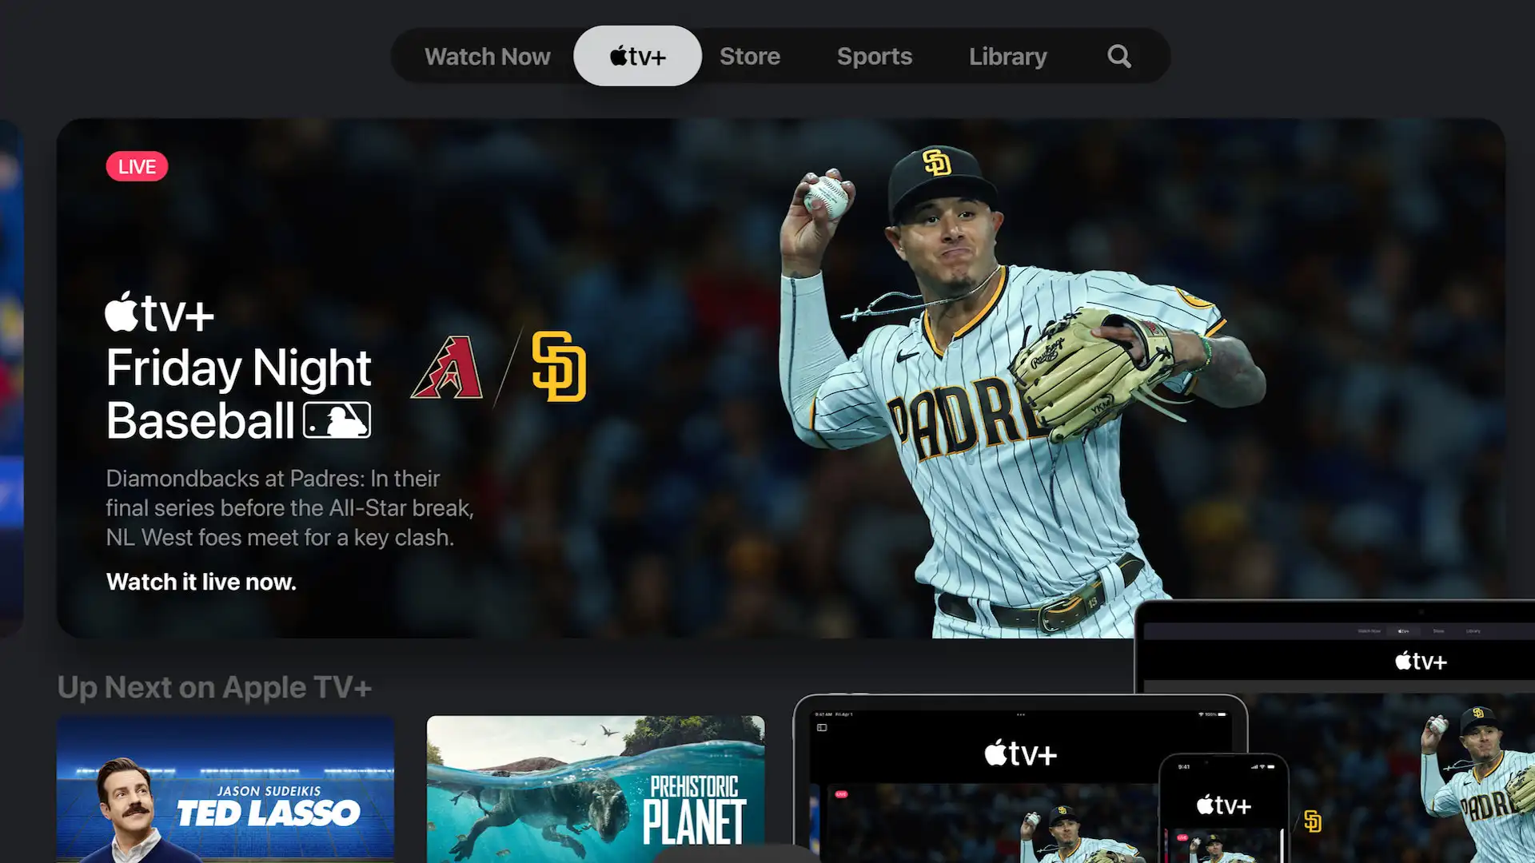Screen dimensions: 1535x863
Task: Click the Up Next on Apple TV+ heading
Action: pos(214,687)
